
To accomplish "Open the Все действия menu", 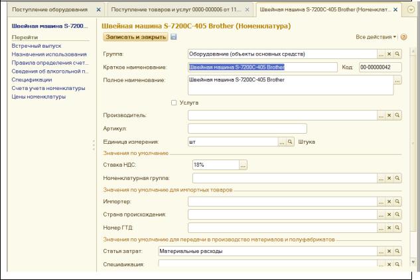I will point(376,37).
